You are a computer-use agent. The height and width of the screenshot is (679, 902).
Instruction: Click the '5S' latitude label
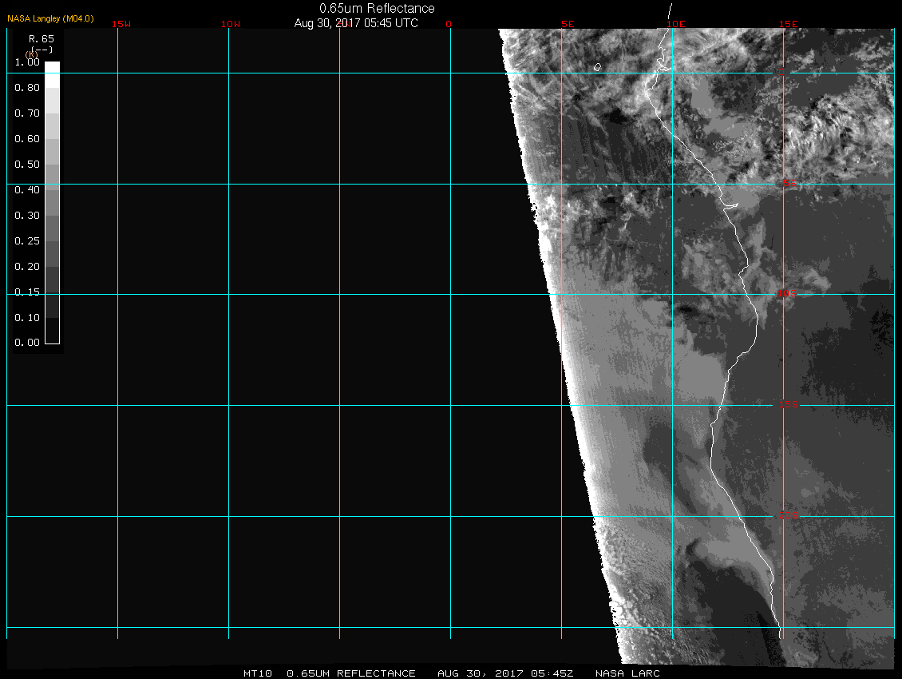789,183
